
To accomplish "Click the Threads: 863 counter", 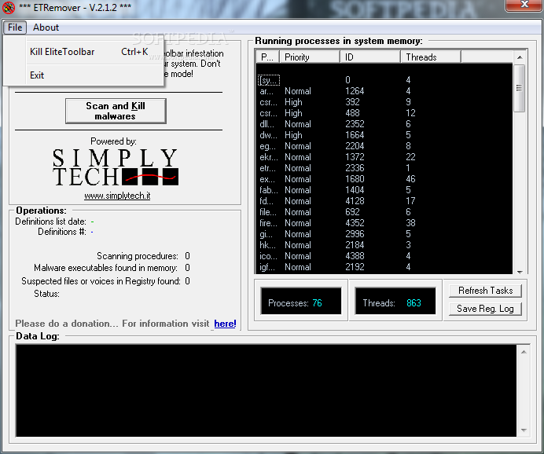I will pos(395,301).
